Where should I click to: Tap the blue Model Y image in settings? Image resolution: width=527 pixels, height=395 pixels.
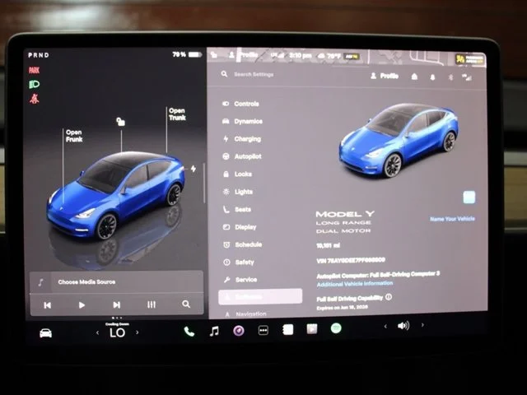[x=399, y=139]
